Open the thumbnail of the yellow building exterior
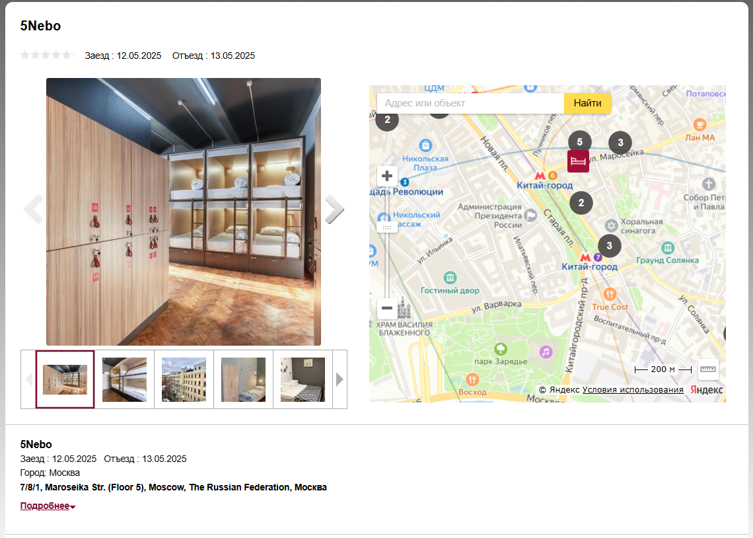This screenshot has width=753, height=538. tap(184, 379)
